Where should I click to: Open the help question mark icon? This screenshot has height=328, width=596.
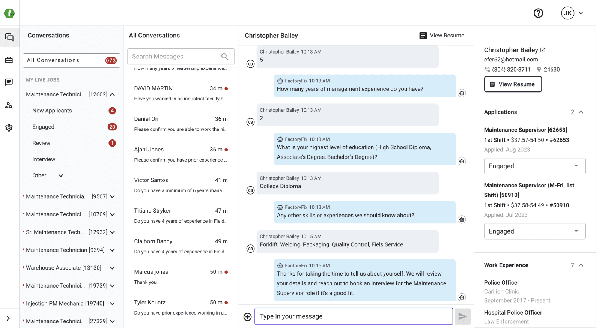coord(538,13)
